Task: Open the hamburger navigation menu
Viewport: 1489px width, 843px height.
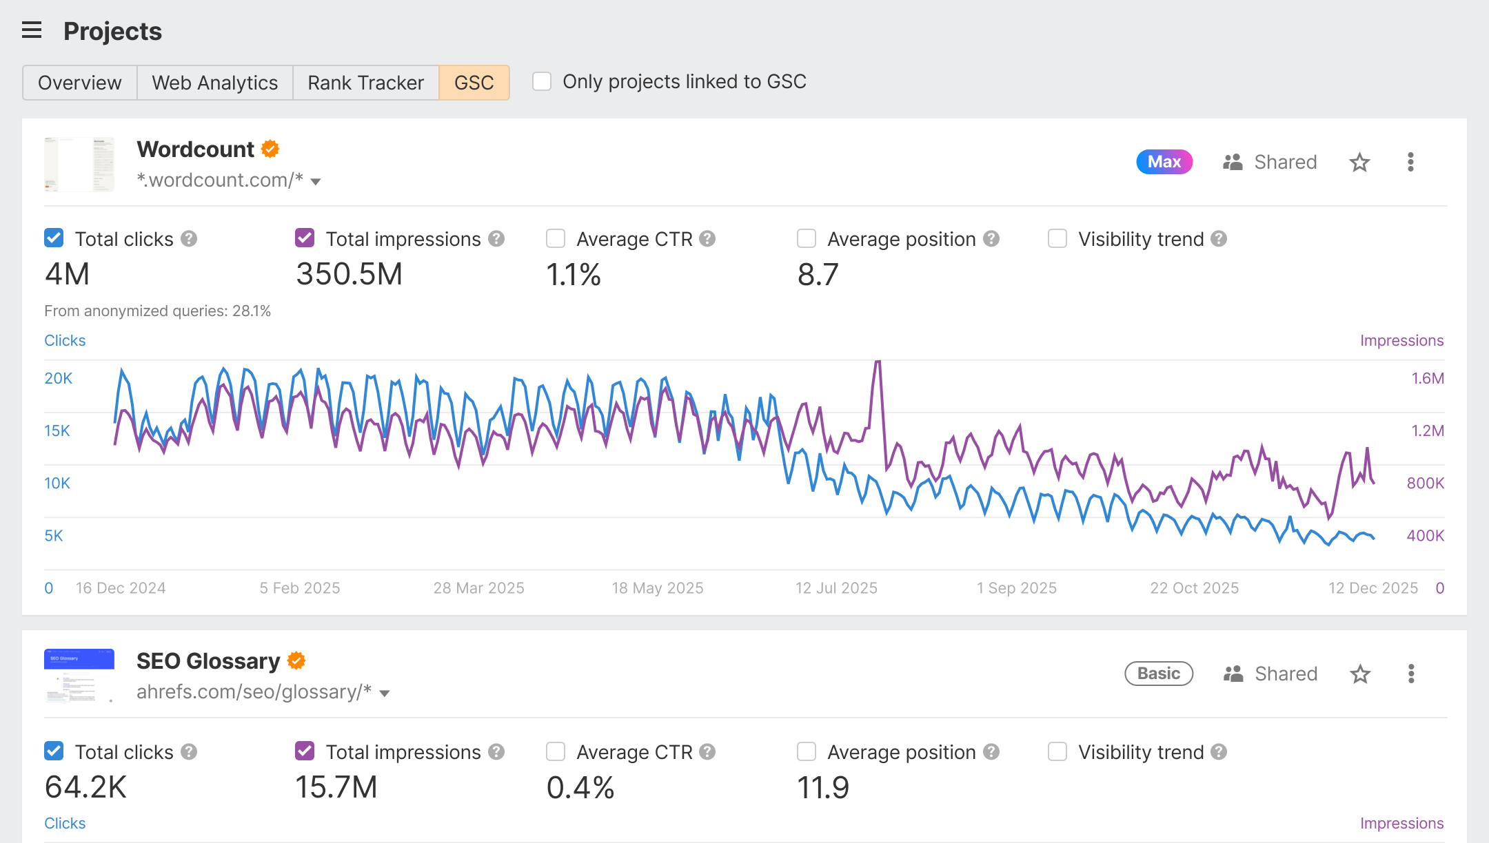Action: tap(32, 30)
